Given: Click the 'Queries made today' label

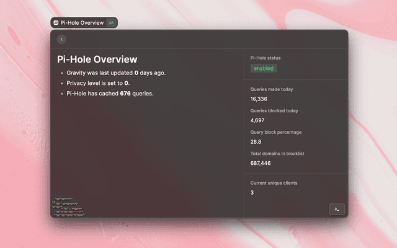Looking at the screenshot, I should tap(272, 89).
